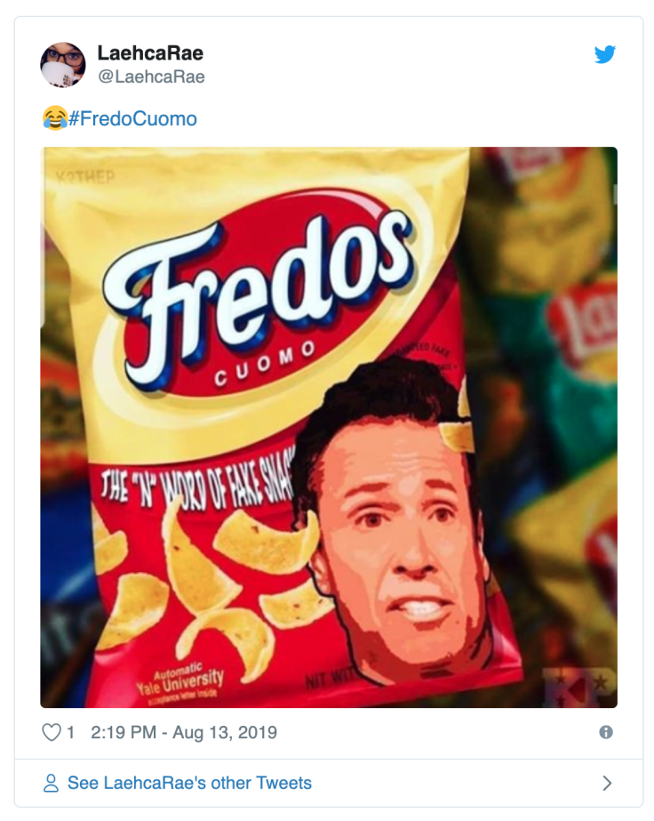
Task: Open the #FredoCuomo hashtag link
Action: (132, 118)
